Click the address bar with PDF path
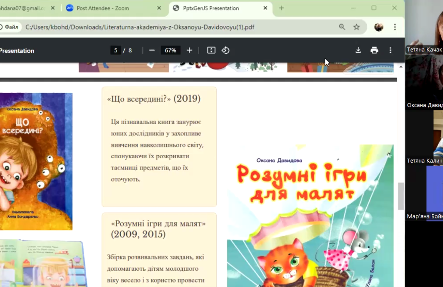This screenshot has height=287, width=443. pyautogui.click(x=170, y=27)
